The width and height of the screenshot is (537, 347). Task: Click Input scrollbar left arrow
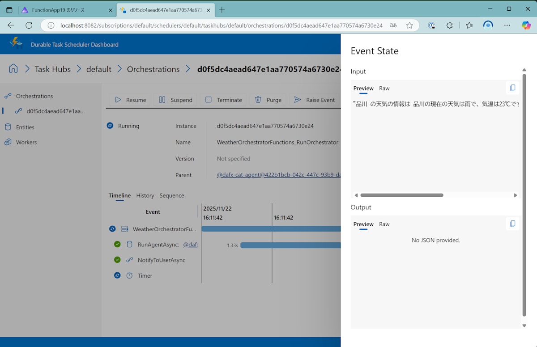(356, 195)
